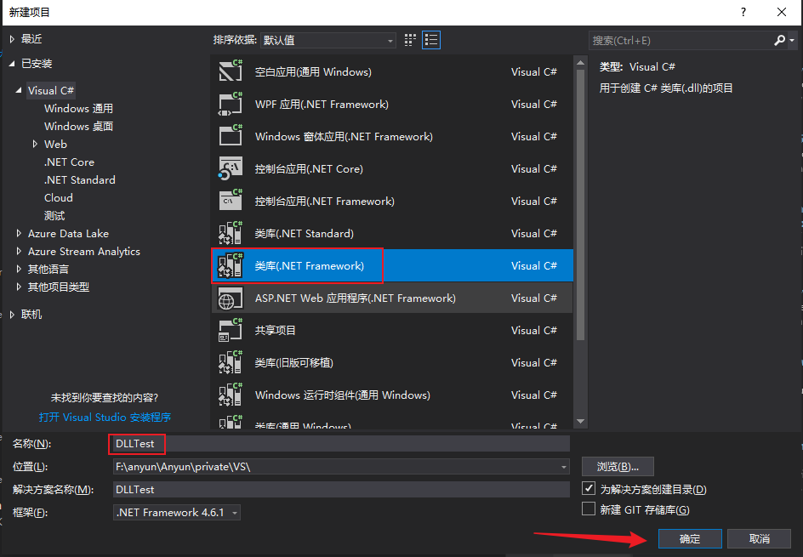Open Visual Studio 安装程序 link
803x557 pixels.
tap(105, 418)
